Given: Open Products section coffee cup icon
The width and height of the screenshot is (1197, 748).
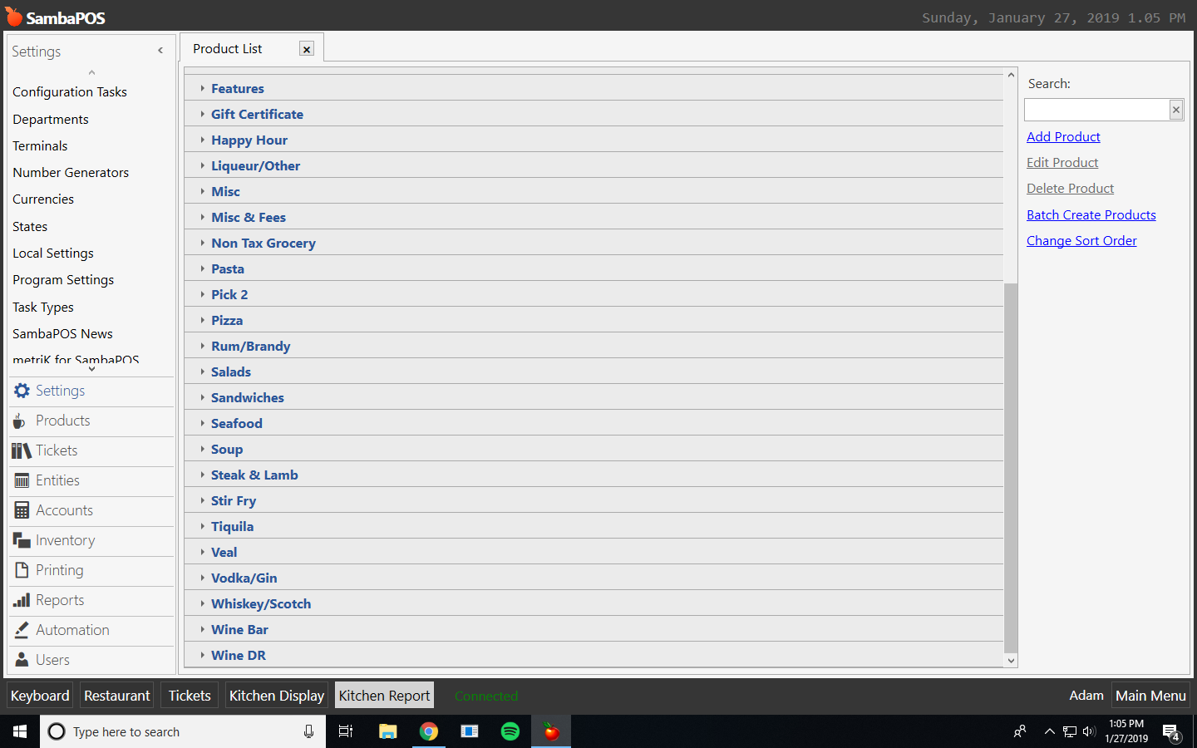Looking at the screenshot, I should tap(19, 421).
